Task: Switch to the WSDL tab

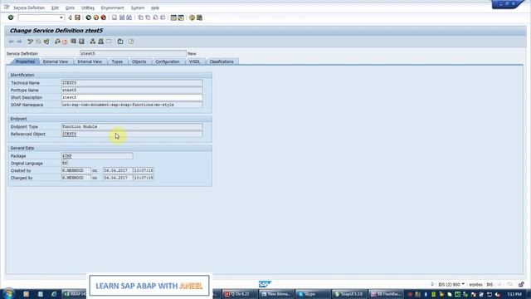Action: (195, 61)
